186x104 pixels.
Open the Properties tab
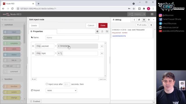[x=43, y=31]
